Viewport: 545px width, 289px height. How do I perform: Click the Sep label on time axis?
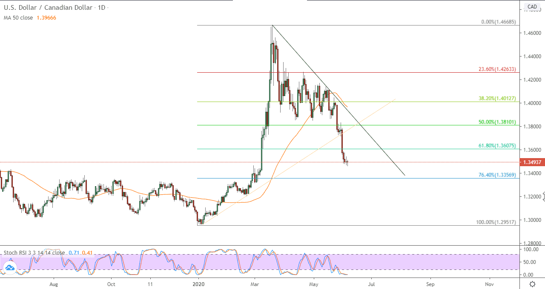click(430, 283)
